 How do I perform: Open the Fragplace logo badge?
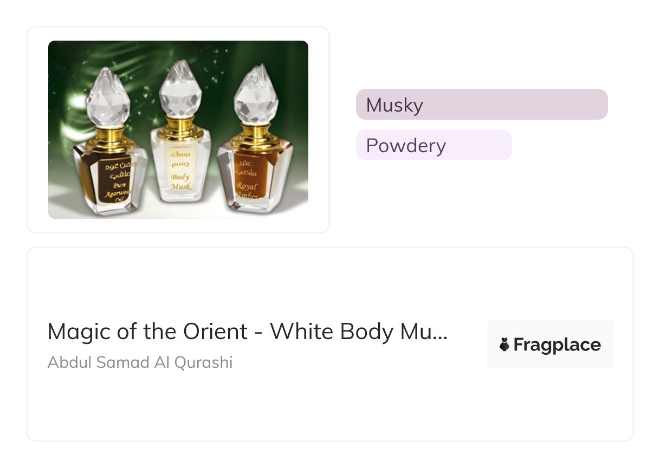[549, 344]
